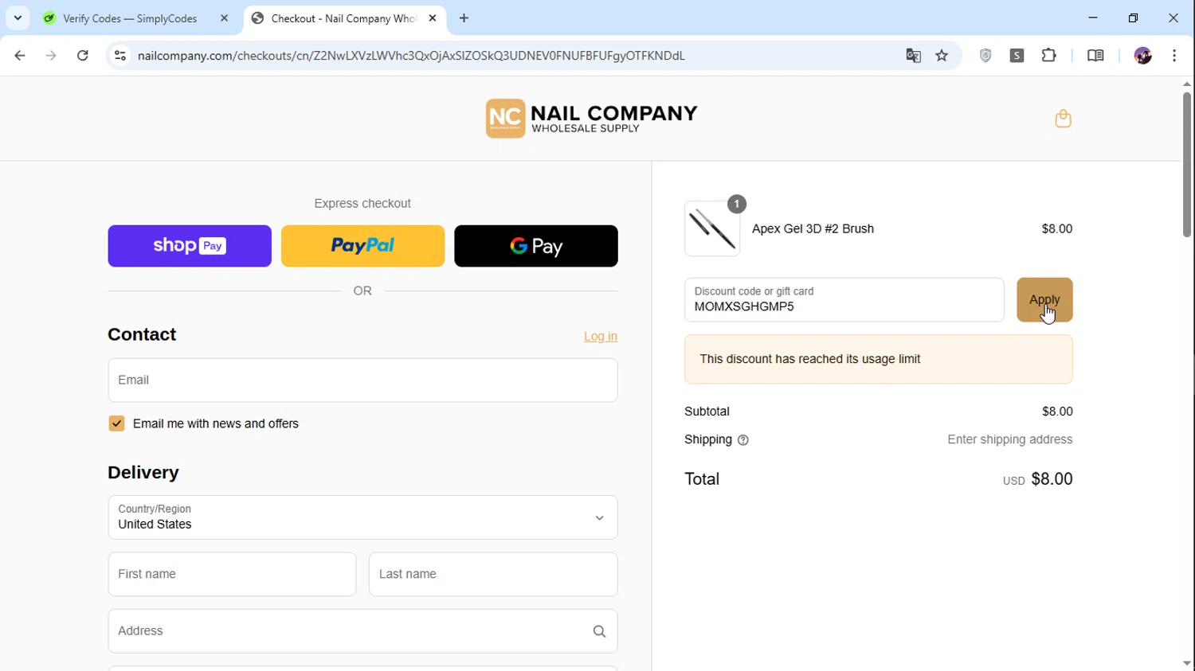Open the Chrome three-dot menu
This screenshot has height=671, width=1195.
point(1174,56)
